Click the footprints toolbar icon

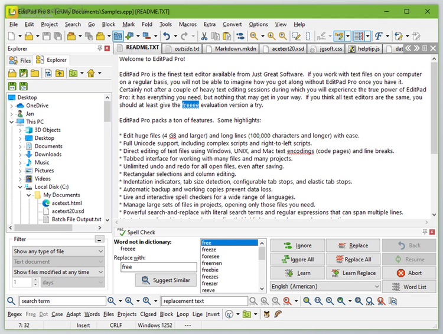(240, 36)
